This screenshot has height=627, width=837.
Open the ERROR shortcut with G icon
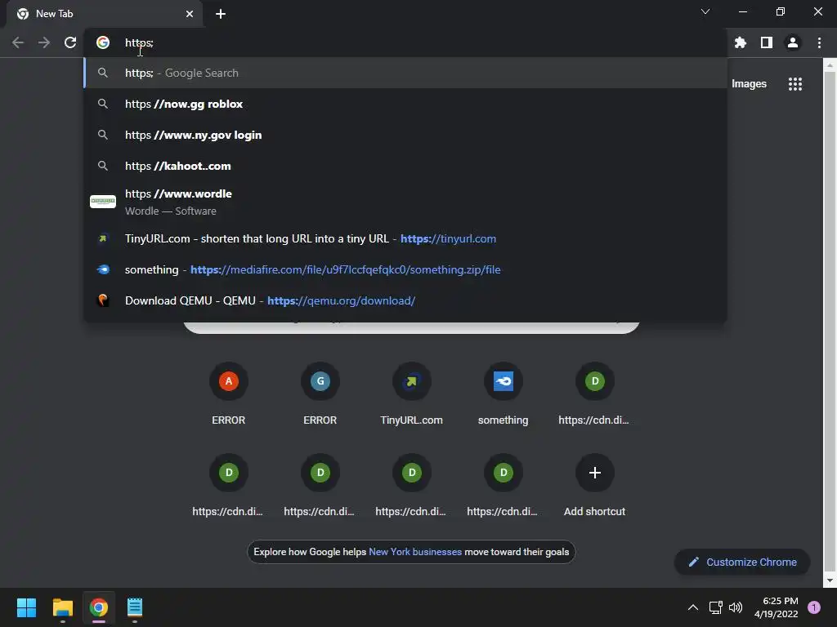320,394
